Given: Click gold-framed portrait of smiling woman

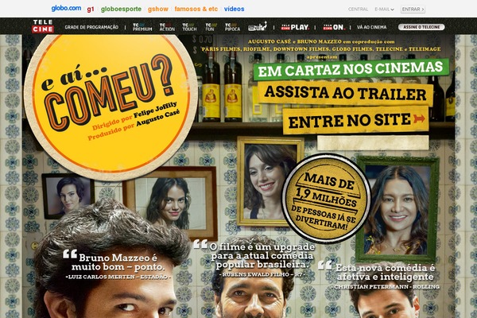Looking at the screenshot, I should tap(270, 181).
